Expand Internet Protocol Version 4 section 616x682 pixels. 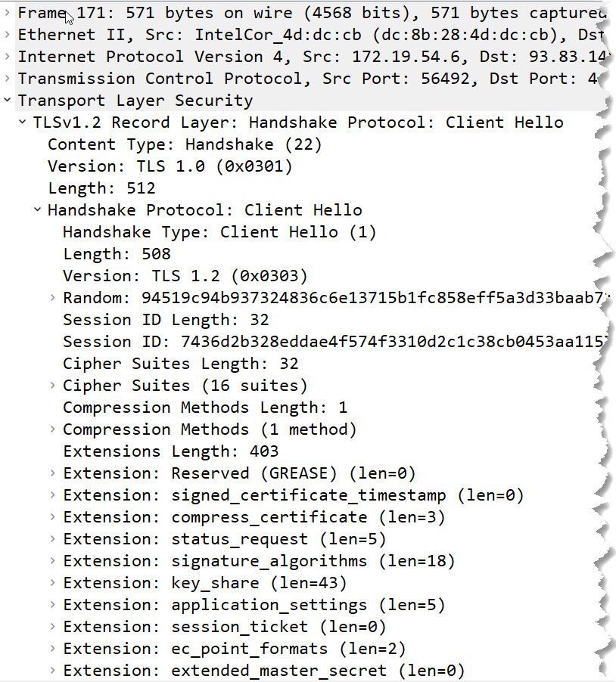point(7,57)
